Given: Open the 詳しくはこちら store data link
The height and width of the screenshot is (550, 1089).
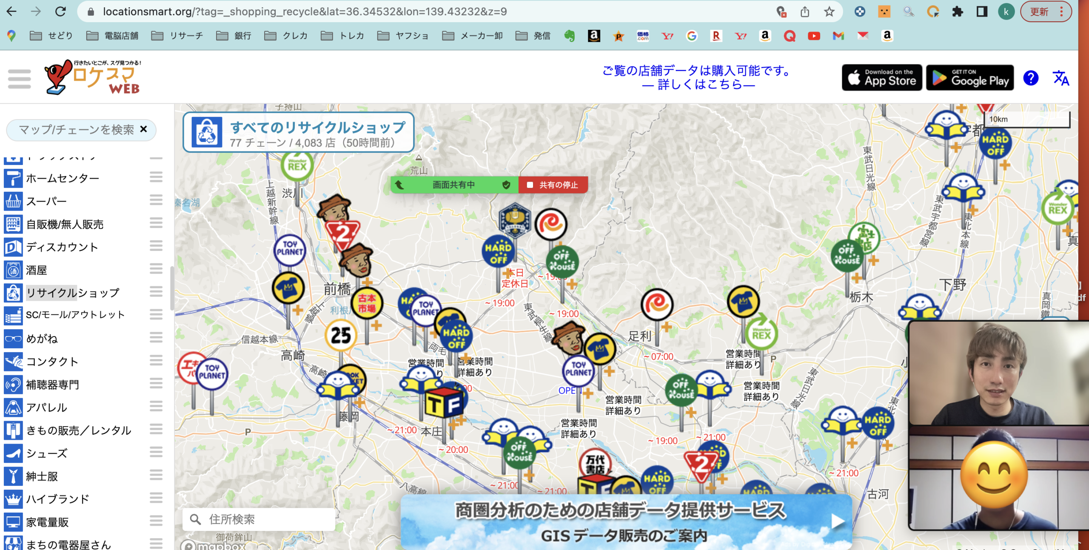Looking at the screenshot, I should point(698,85).
